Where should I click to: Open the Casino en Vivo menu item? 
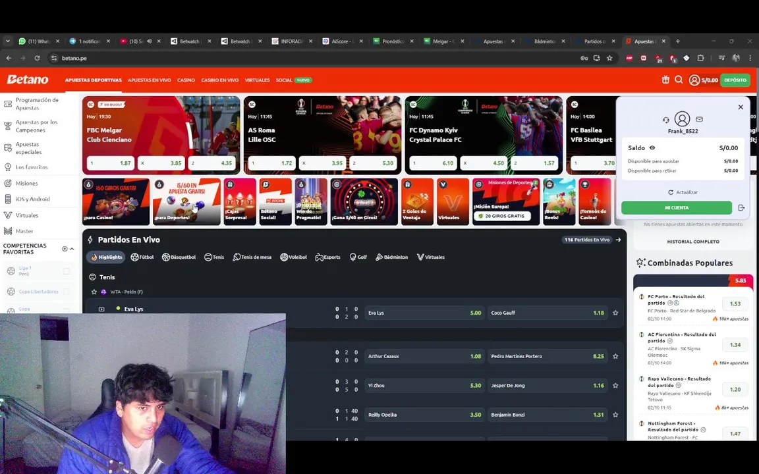coord(220,80)
